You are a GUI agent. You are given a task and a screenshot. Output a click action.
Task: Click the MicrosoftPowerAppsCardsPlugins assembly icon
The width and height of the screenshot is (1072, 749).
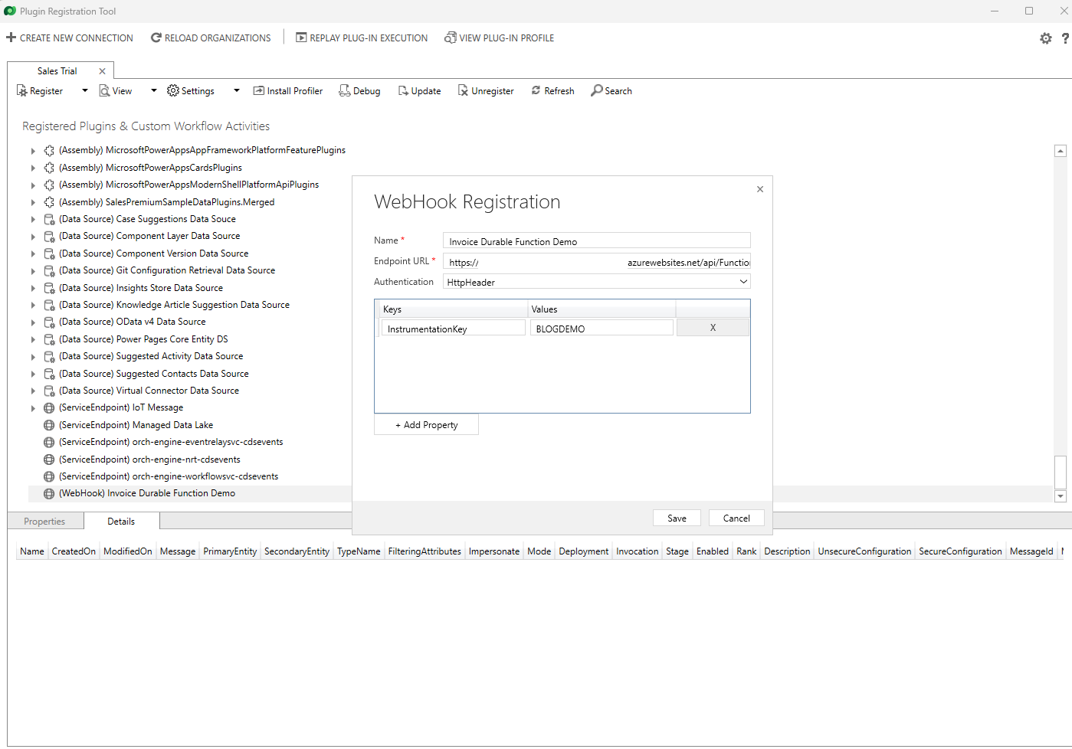coord(49,168)
